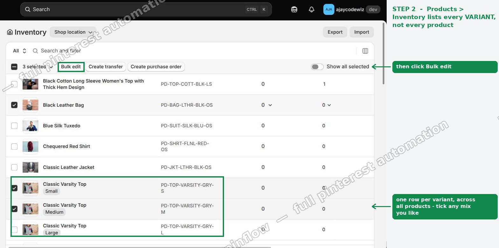The height and width of the screenshot is (248, 499).
Task: Untick the Classic Varsity Top Small checkbox
Action: coord(14,188)
